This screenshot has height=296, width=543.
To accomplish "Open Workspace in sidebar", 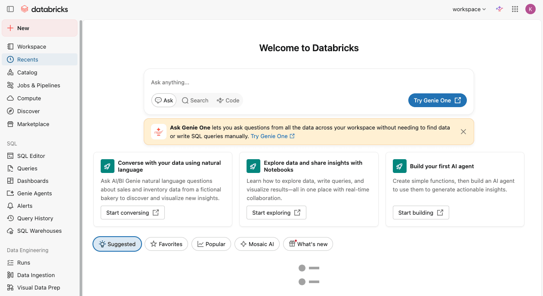I will [40, 46].
